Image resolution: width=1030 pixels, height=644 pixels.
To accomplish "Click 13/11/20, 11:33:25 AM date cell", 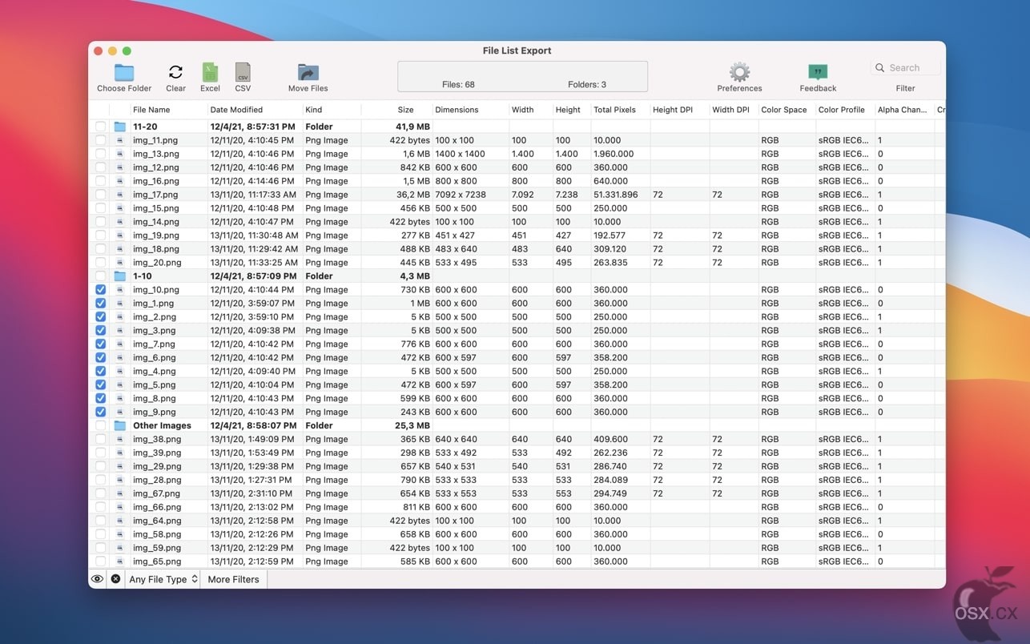I will point(254,263).
